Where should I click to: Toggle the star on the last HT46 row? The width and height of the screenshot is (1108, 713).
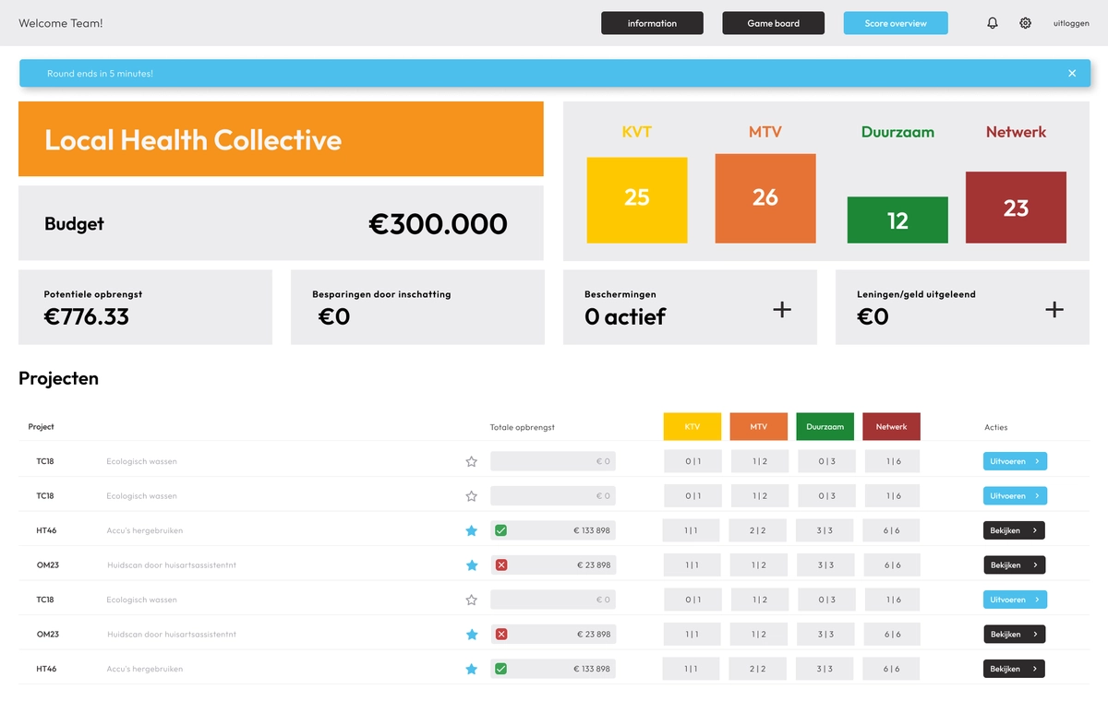click(472, 669)
